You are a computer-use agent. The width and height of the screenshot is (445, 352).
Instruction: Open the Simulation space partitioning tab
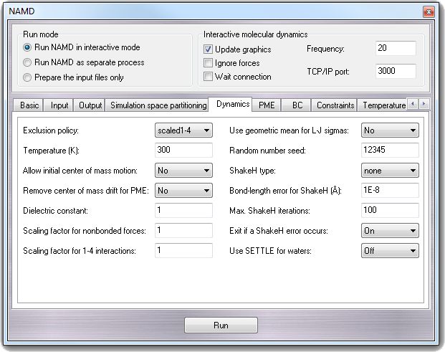(158, 105)
